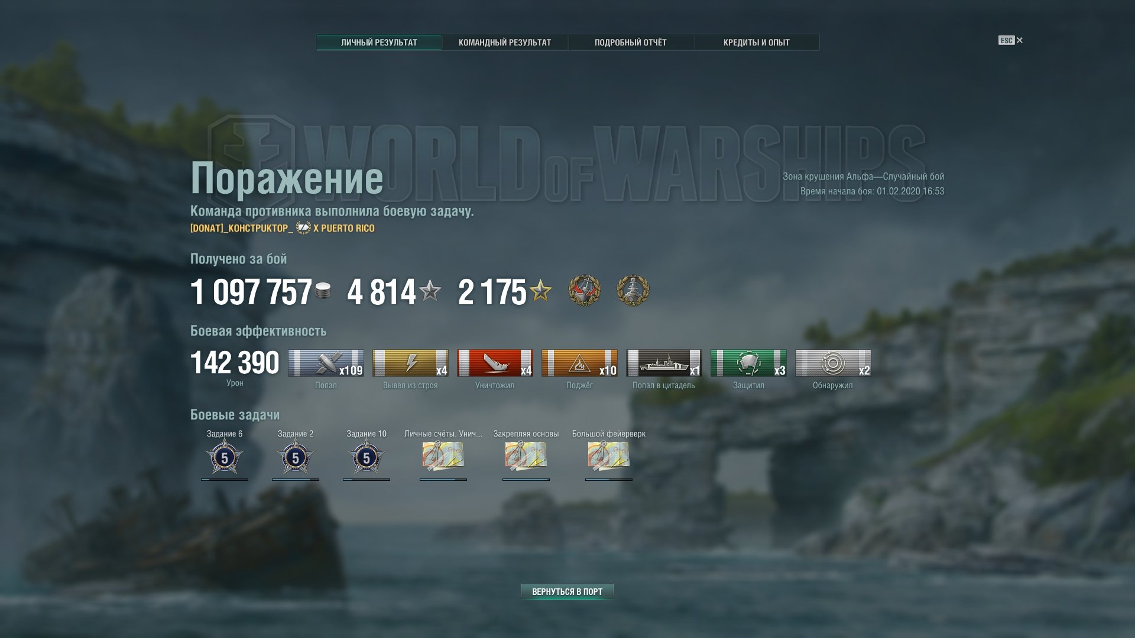Image resolution: width=1135 pixels, height=638 pixels.
Task: Click the main battery hits ribbon x109
Action: coord(326,363)
